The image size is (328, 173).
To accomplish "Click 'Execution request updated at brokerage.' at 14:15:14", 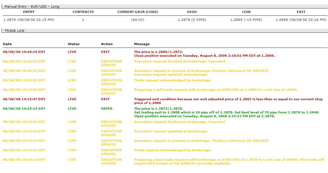I will (171, 131).
